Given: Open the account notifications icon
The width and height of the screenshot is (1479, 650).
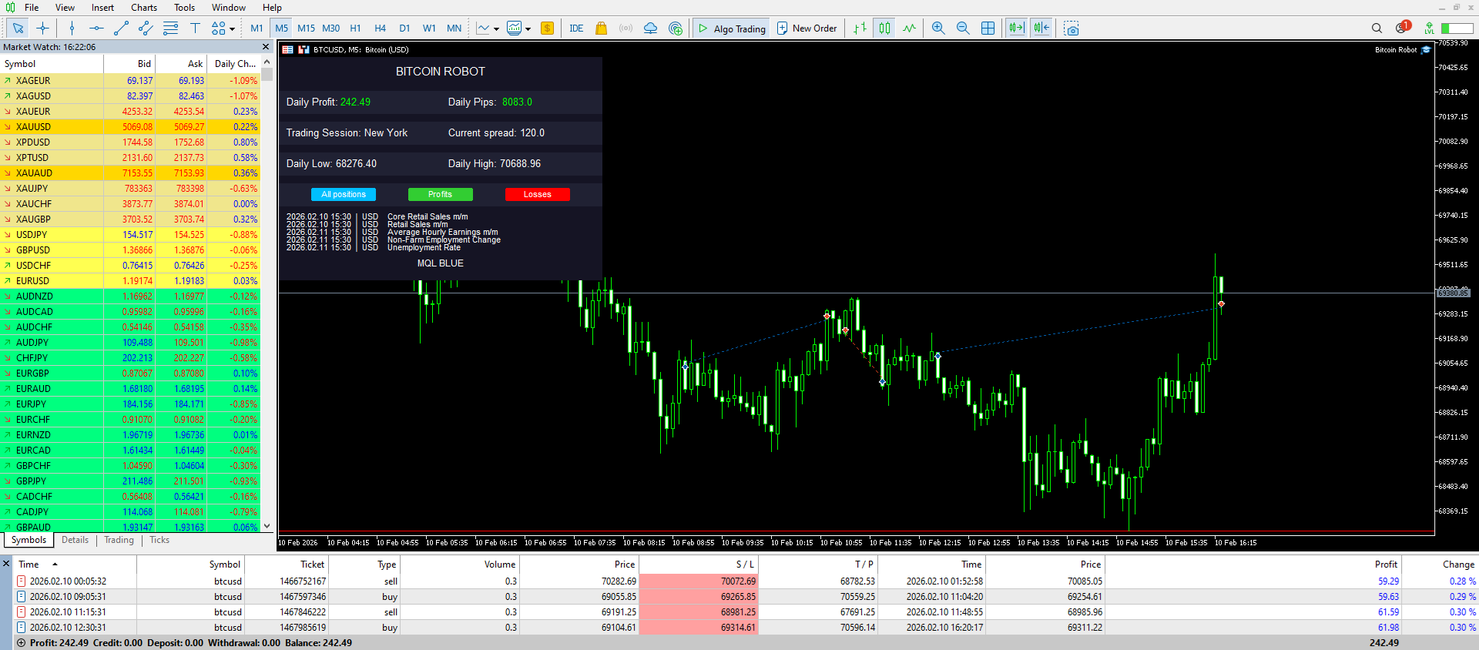Looking at the screenshot, I should 1402,28.
